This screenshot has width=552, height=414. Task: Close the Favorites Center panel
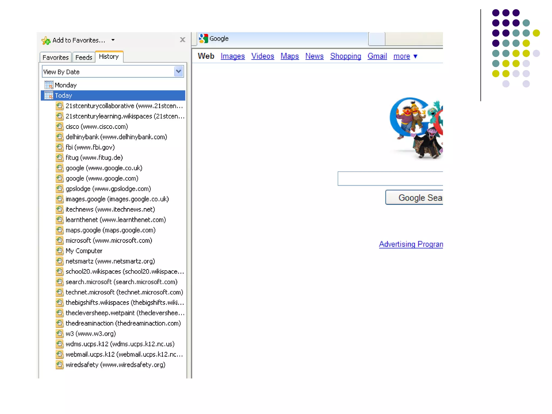point(182,40)
